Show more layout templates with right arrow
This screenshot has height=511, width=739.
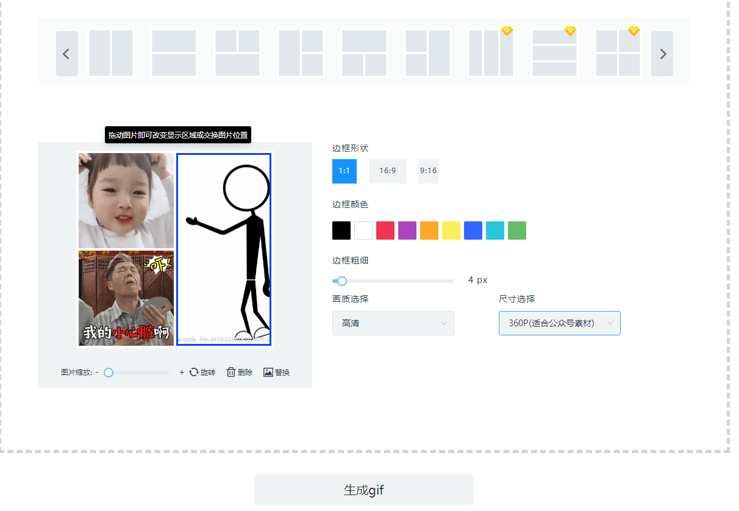(x=662, y=54)
